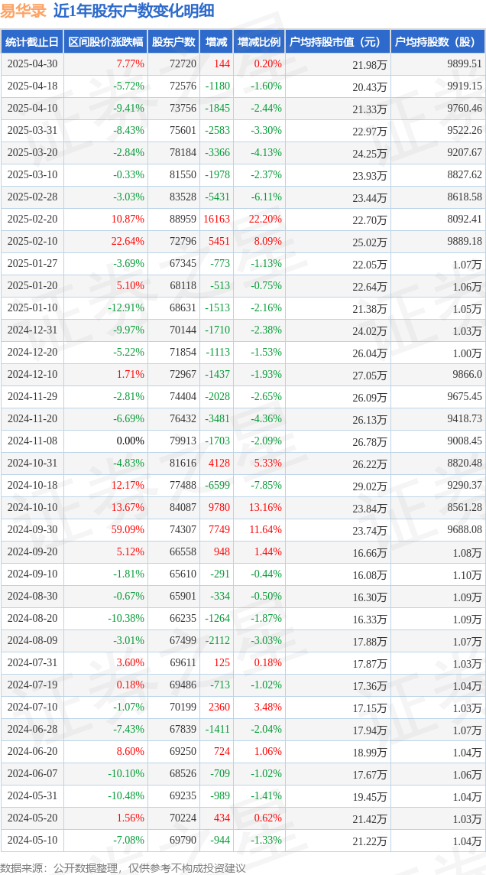486x875 pixels.
Task: Click the 88959 shareholder count cell
Action: tap(183, 219)
